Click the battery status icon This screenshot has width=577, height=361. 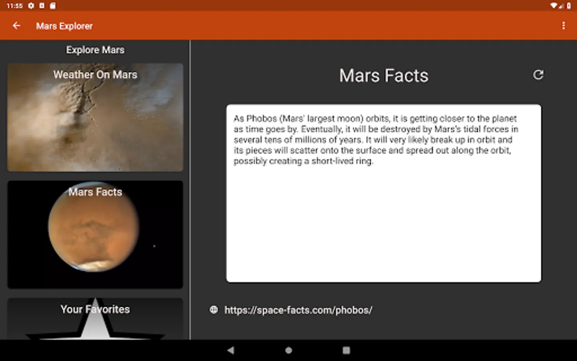point(569,6)
